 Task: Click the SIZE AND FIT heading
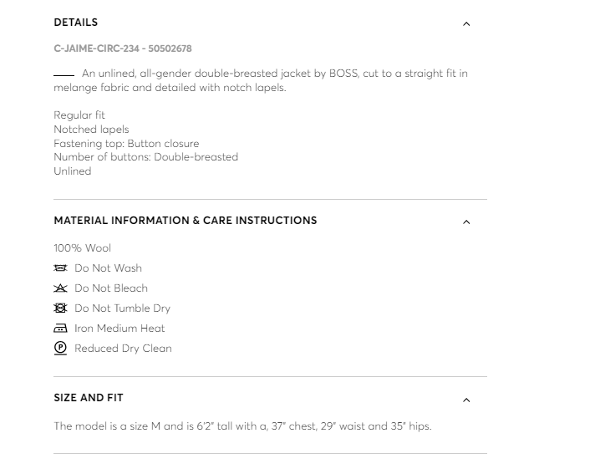(89, 398)
